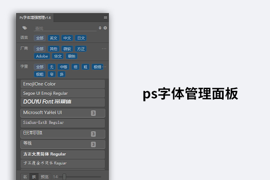Click the up-down sort arrows icon
This screenshot has width=270, height=180.
pyautogui.click(x=100, y=28)
